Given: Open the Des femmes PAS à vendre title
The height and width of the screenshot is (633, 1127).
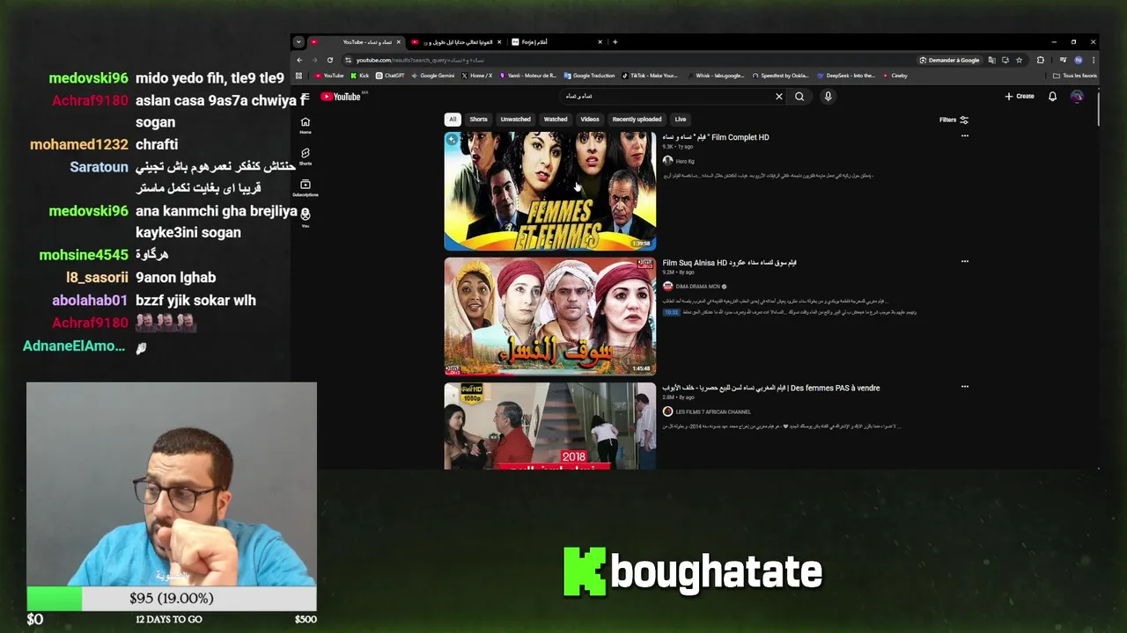Looking at the screenshot, I should (x=771, y=388).
